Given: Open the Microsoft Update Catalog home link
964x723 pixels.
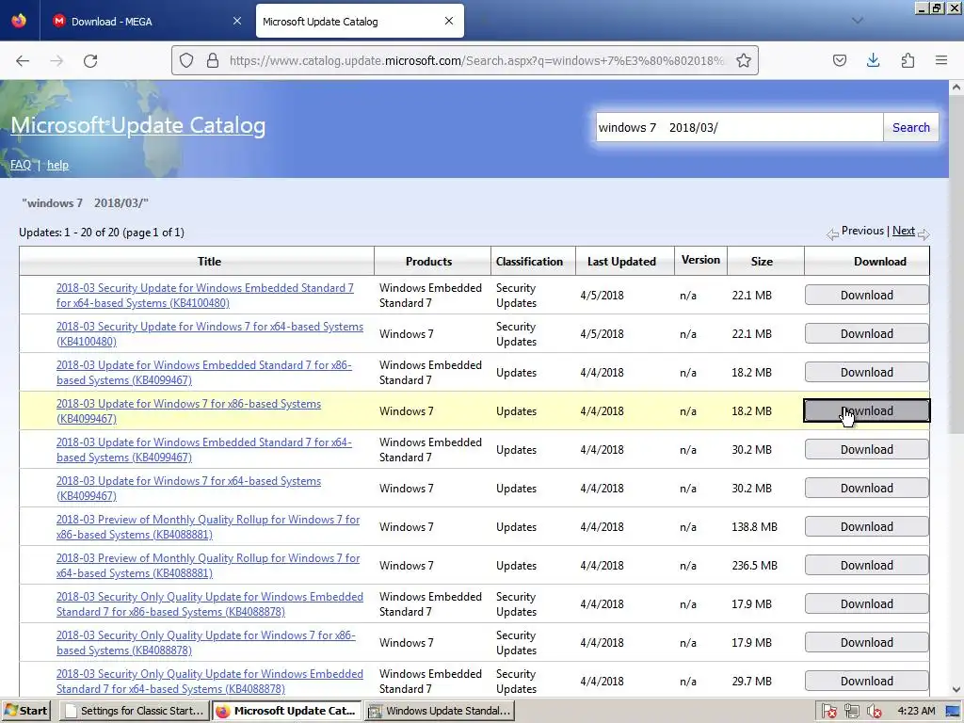Looking at the screenshot, I should point(138,125).
